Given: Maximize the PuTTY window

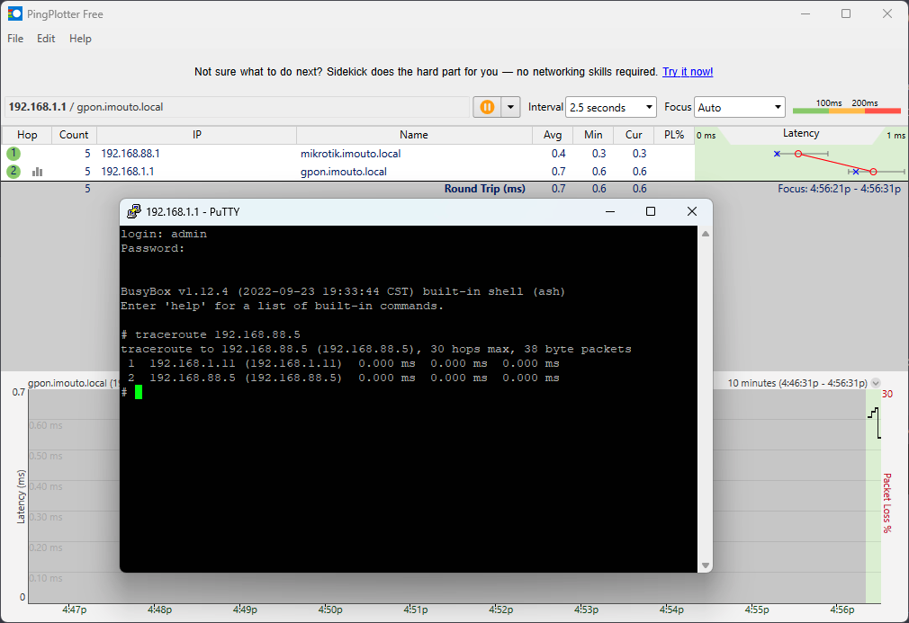Looking at the screenshot, I should pos(651,211).
